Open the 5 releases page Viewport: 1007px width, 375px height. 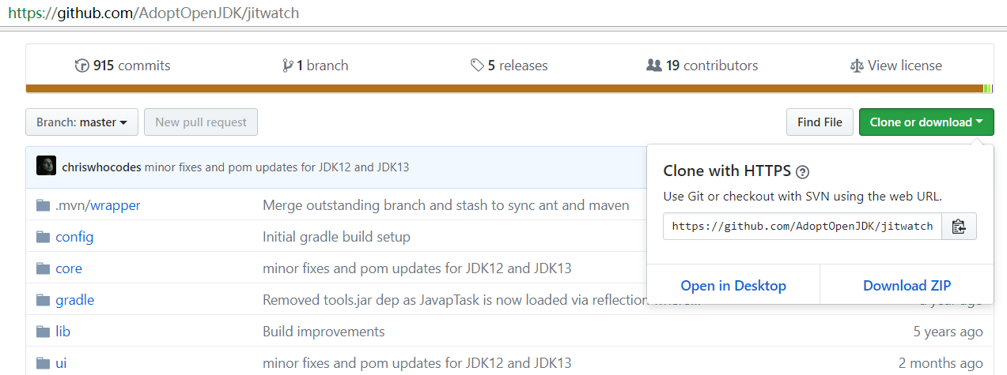(517, 66)
